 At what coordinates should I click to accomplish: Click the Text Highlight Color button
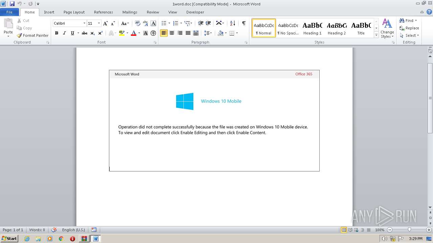tap(122, 33)
